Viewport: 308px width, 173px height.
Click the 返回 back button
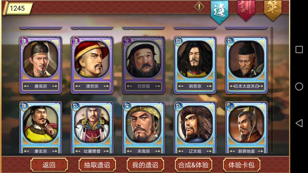[x=49, y=165]
